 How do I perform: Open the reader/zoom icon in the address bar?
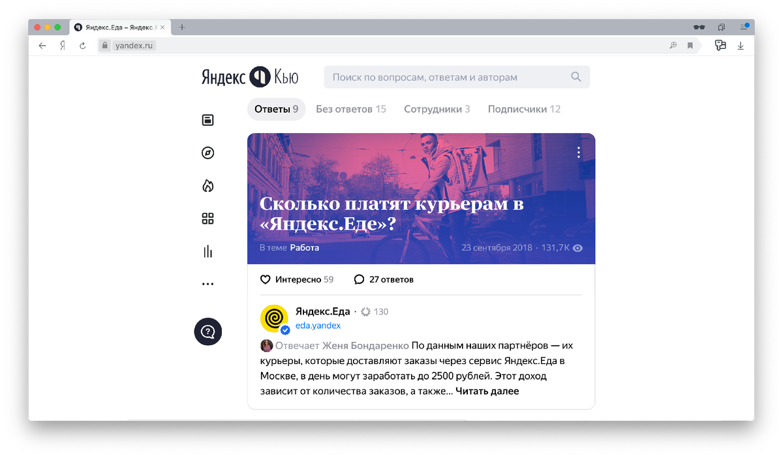click(673, 46)
